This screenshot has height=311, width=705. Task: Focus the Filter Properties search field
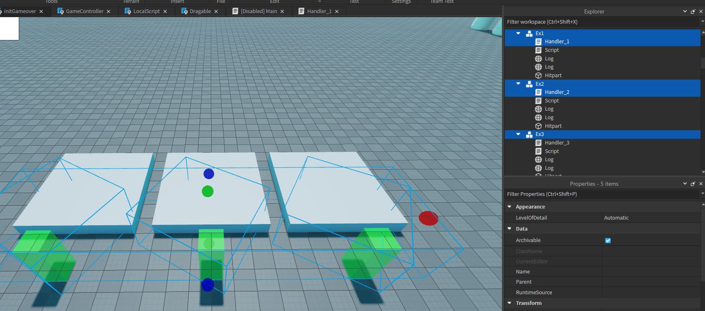point(602,194)
